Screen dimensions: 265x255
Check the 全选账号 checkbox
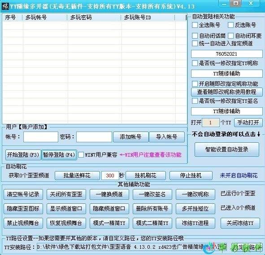pos(195,25)
